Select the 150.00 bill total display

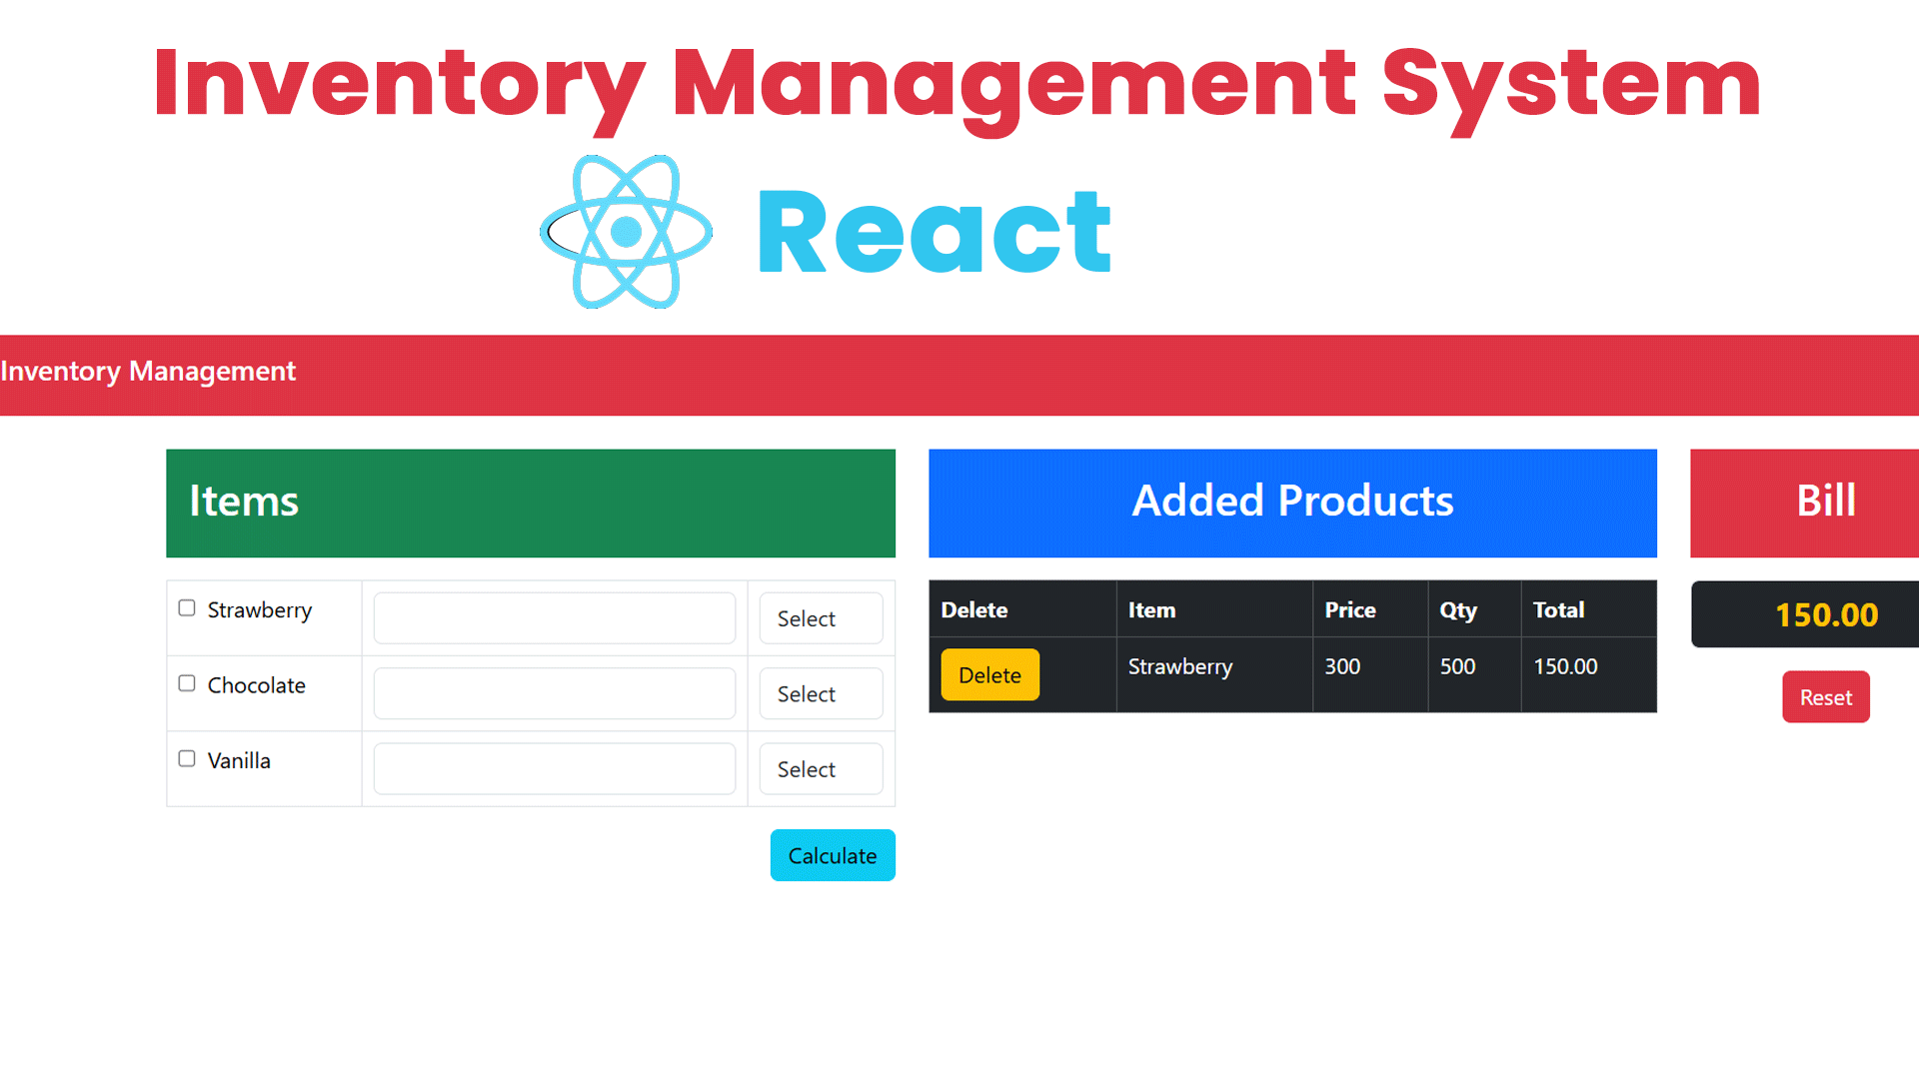click(1826, 614)
